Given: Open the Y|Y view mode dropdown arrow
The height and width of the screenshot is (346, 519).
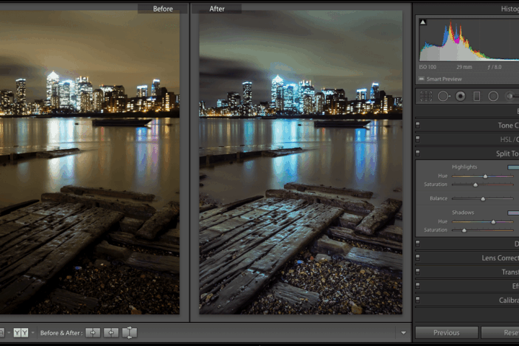Looking at the screenshot, I should point(32,332).
